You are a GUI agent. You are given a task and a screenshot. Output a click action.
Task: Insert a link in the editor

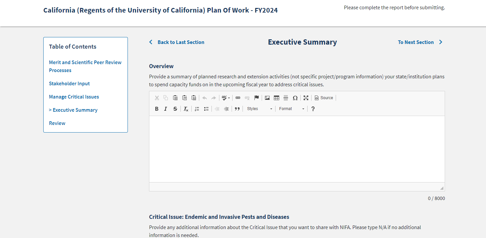tap(238, 98)
